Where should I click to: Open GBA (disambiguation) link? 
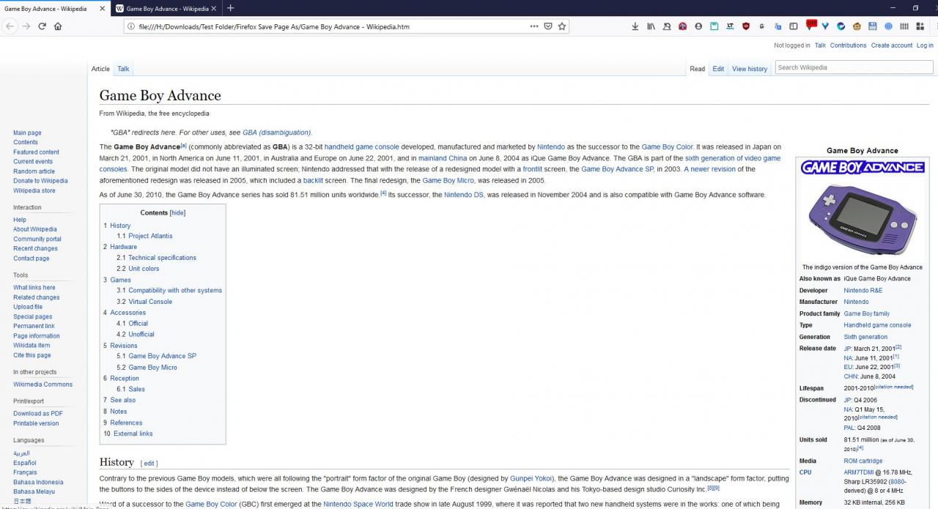tap(276, 133)
